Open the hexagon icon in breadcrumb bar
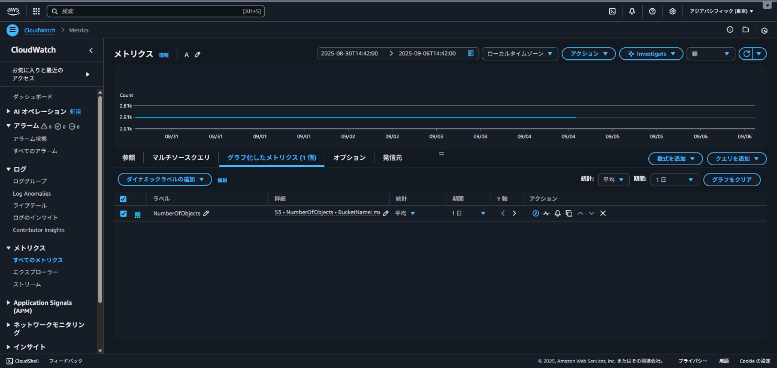This screenshot has width=777, height=368. coord(764,30)
